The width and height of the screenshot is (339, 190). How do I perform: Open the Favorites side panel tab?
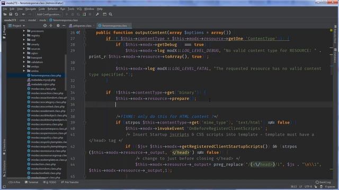(x=4, y=147)
